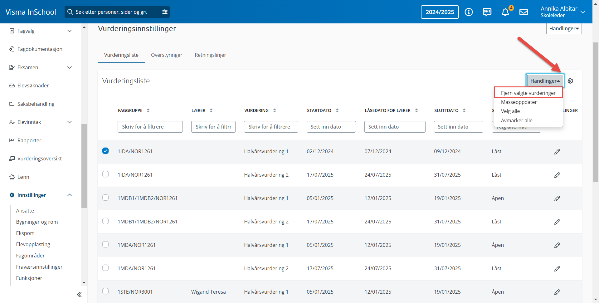Viewport: 599px width, 303px height.
Task: Open the mail envelope icon
Action: pos(524,12)
